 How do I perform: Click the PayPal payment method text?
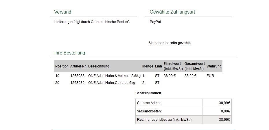(x=155, y=22)
